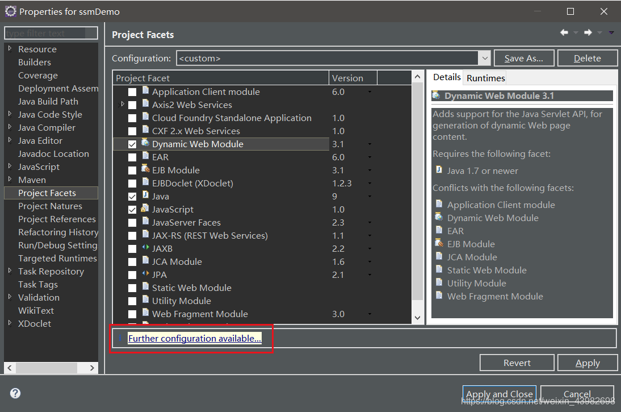Check the JPA facet checkbox
This screenshot has width=621, height=412.
pyautogui.click(x=132, y=275)
